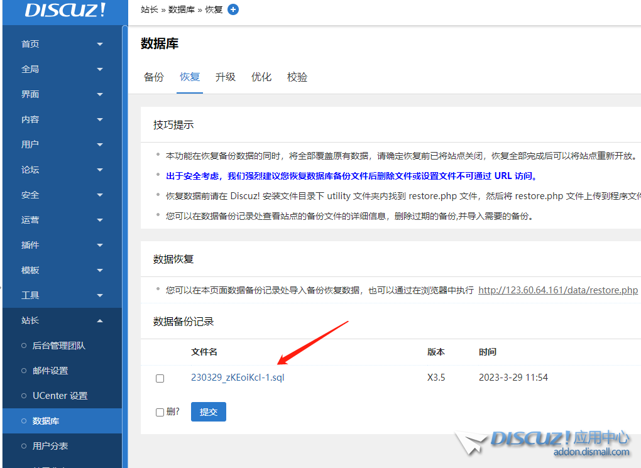Click the DISCUZ! logo in sidebar header
The height and width of the screenshot is (468, 641).
pos(65,10)
